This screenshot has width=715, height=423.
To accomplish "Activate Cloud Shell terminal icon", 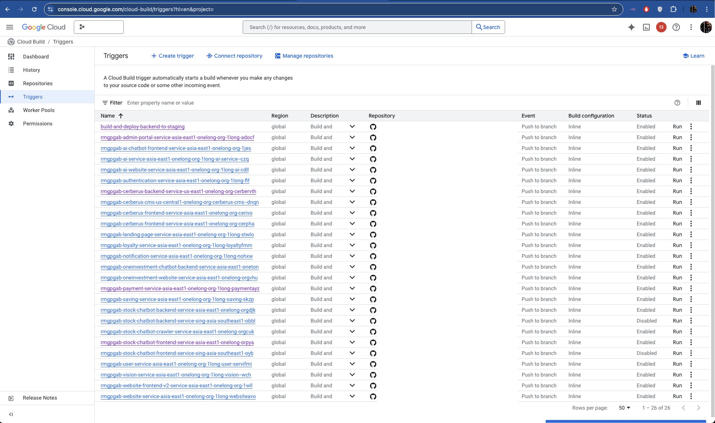I will tap(646, 27).
